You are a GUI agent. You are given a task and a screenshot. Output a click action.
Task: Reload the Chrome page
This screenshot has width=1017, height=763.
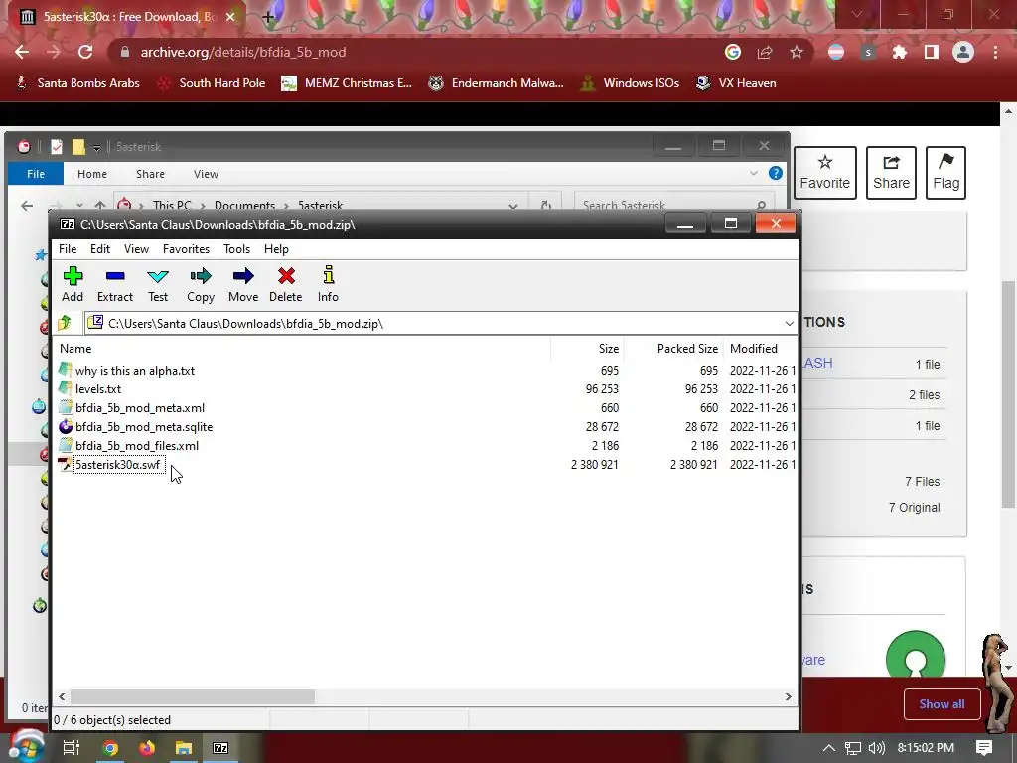point(85,52)
